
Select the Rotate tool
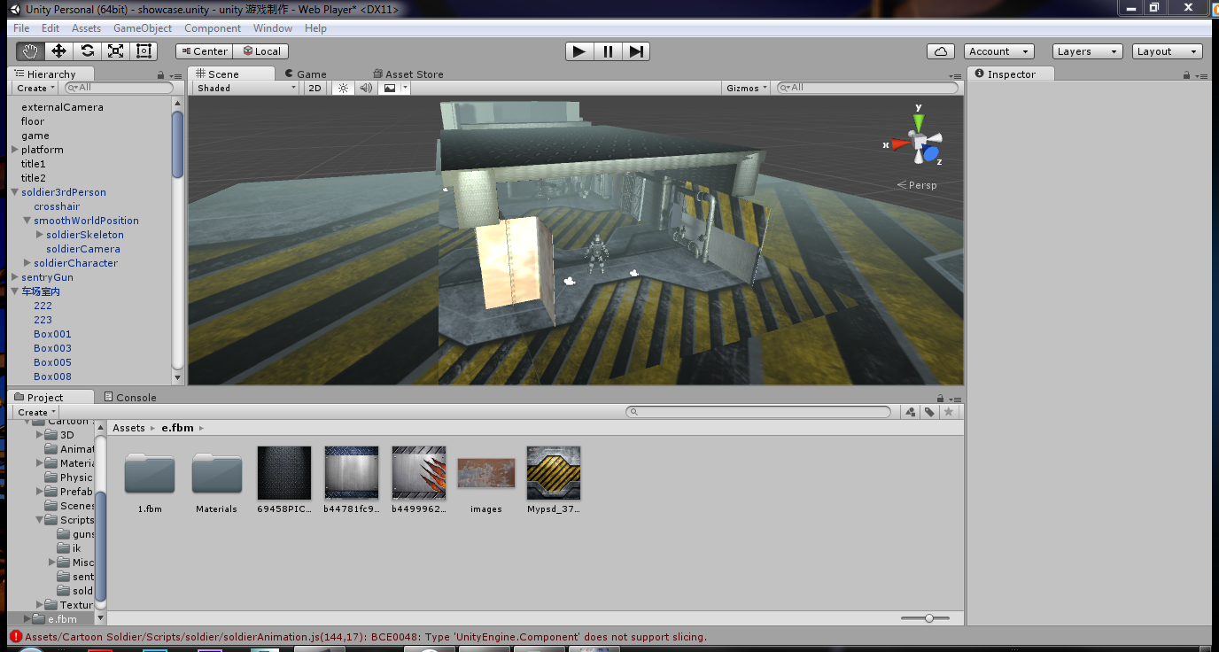pos(87,51)
